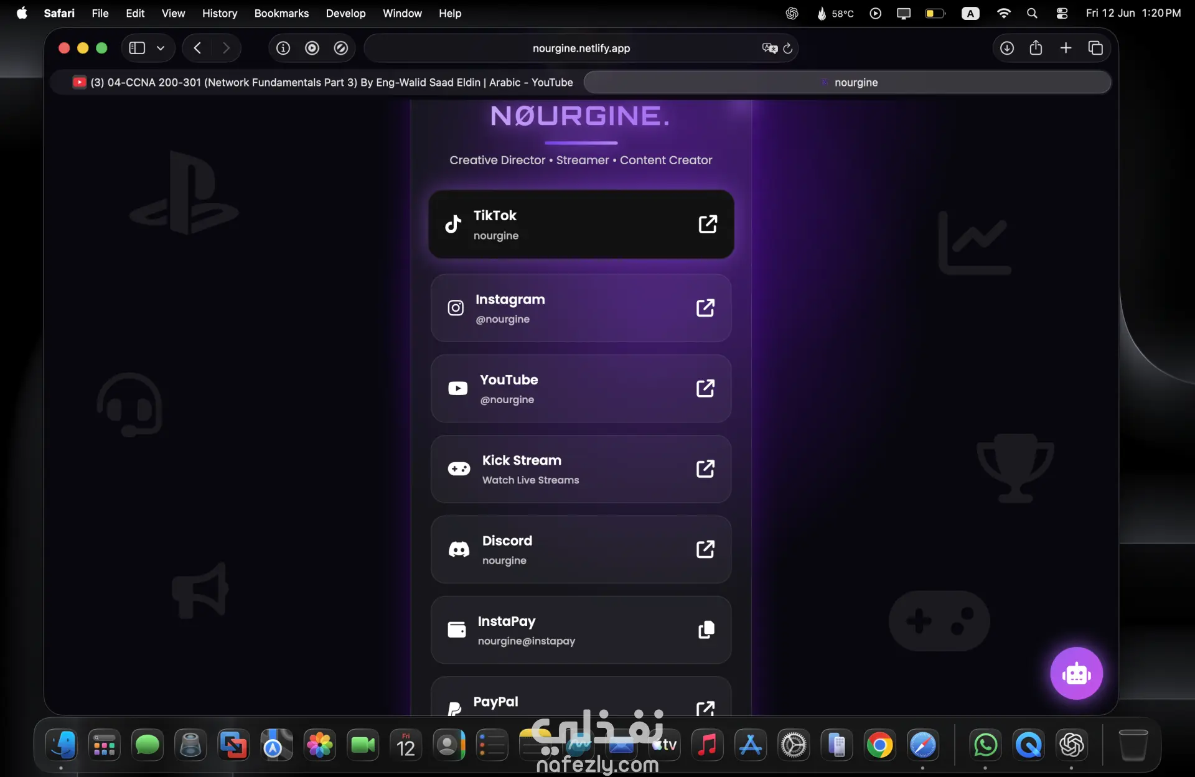Open the TikTok nourgine link card
This screenshot has width=1195, height=777.
[581, 224]
